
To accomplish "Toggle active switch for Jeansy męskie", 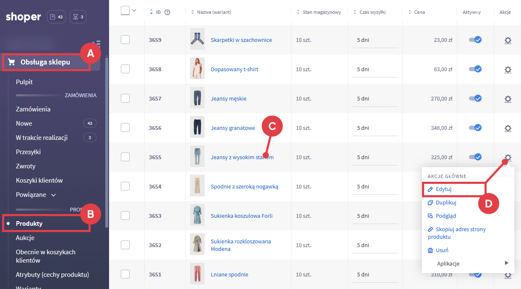I will pos(475,98).
